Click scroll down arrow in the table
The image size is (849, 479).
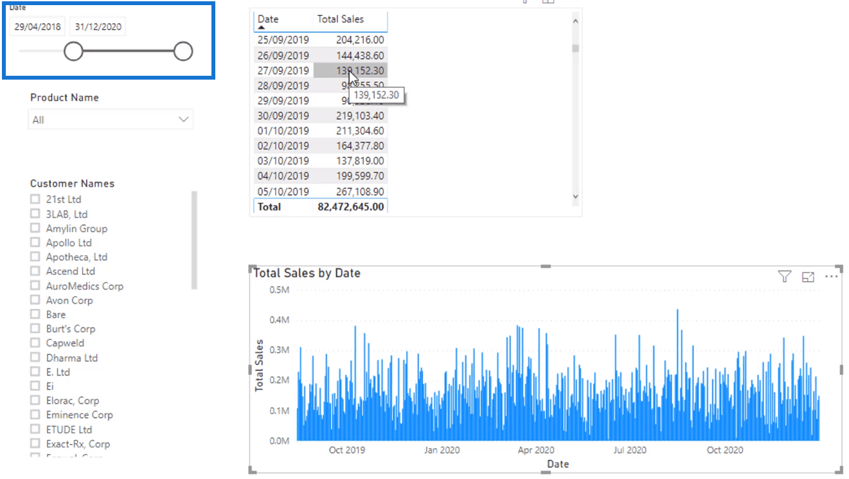pos(575,196)
